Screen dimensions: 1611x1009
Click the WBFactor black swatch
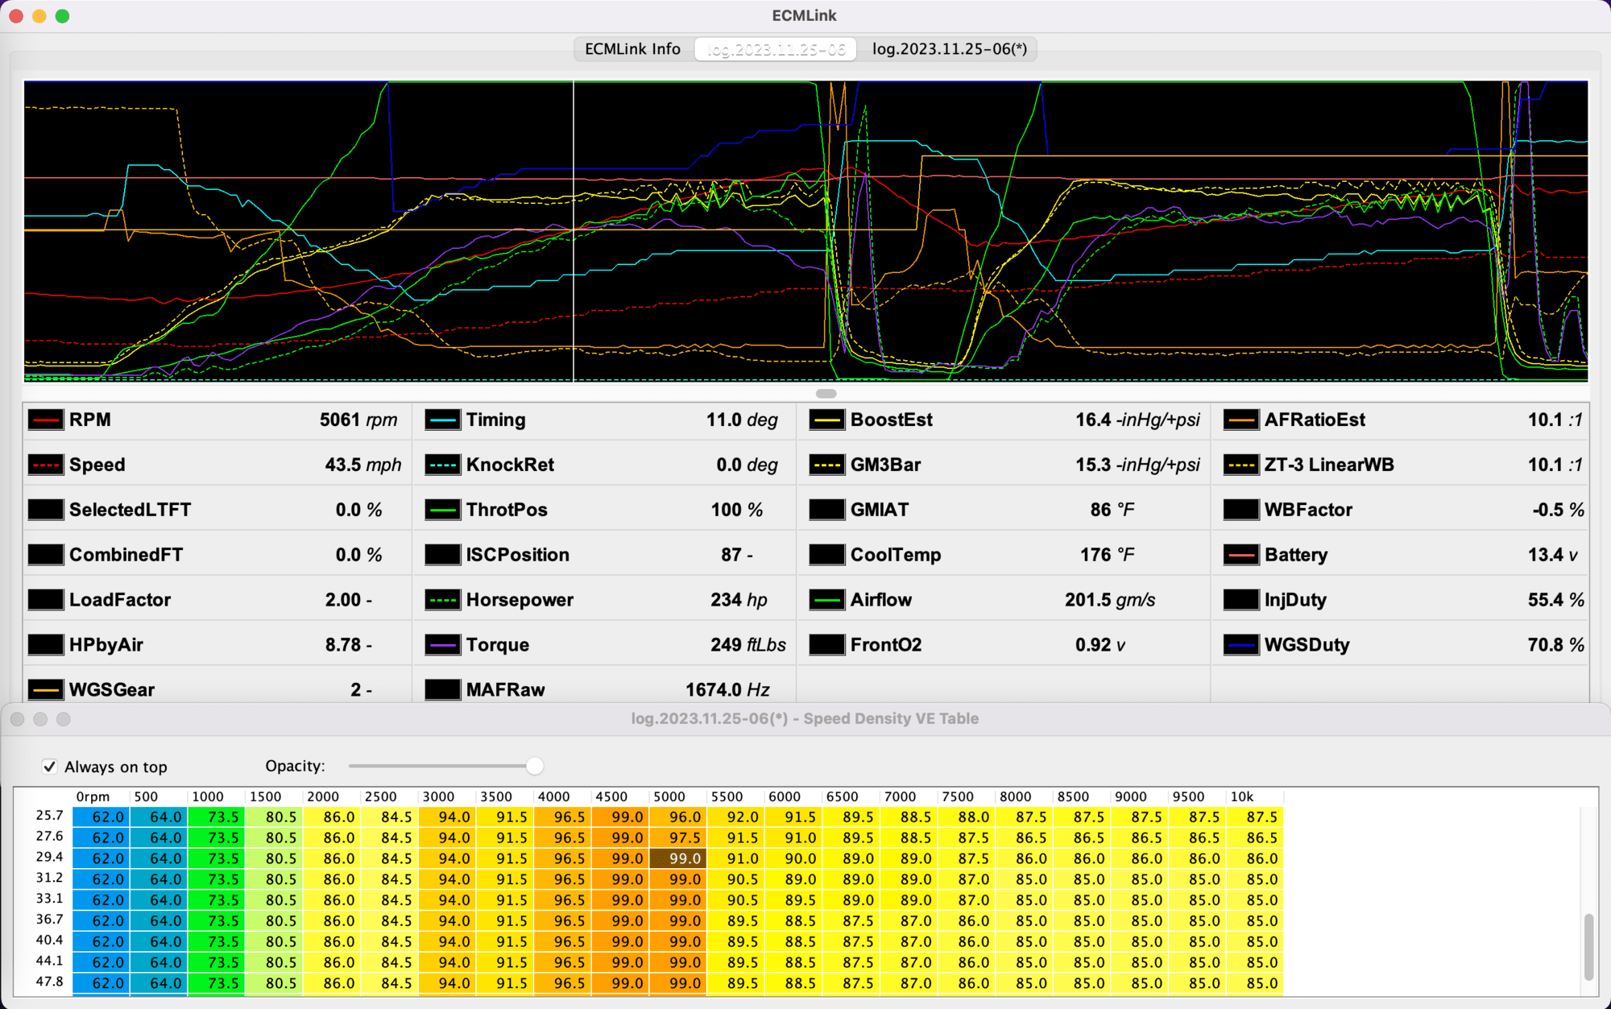(x=1241, y=510)
